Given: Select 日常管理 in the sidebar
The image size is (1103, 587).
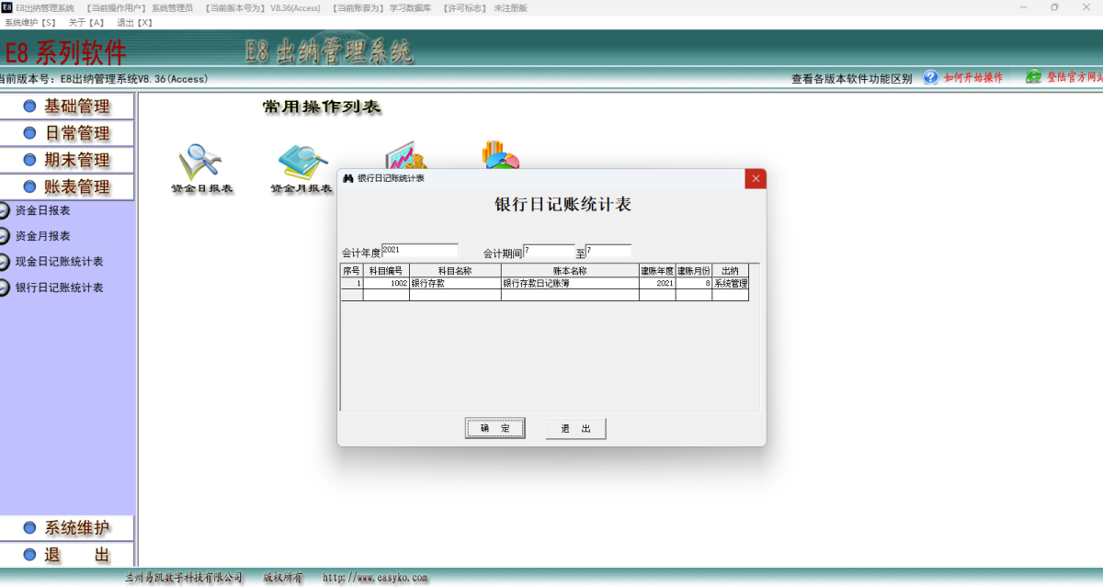Looking at the screenshot, I should tap(69, 131).
